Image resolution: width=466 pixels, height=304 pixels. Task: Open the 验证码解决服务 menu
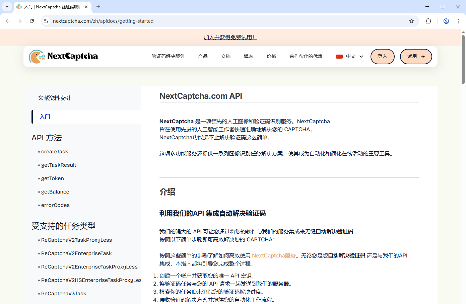coord(168,56)
